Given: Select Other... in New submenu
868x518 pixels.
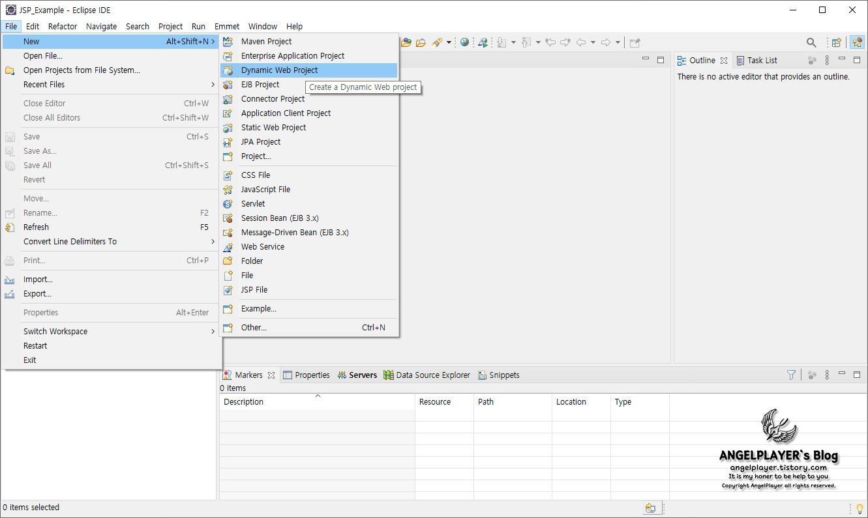Looking at the screenshot, I should point(309,328).
